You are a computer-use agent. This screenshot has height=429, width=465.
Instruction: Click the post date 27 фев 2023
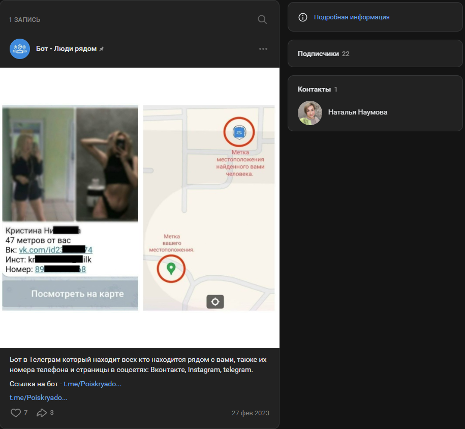(x=250, y=413)
